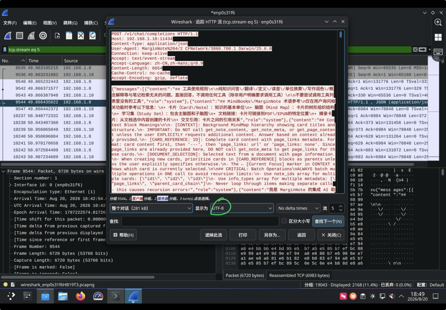This screenshot has width=446, height=310.
Task: Save the capture file
Action: [69, 36]
